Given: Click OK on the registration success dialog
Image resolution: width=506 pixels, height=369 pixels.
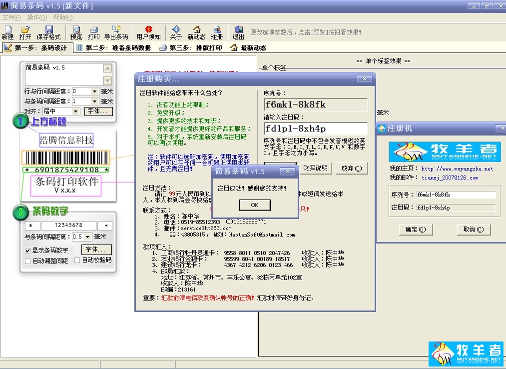Looking at the screenshot, I should [x=254, y=205].
